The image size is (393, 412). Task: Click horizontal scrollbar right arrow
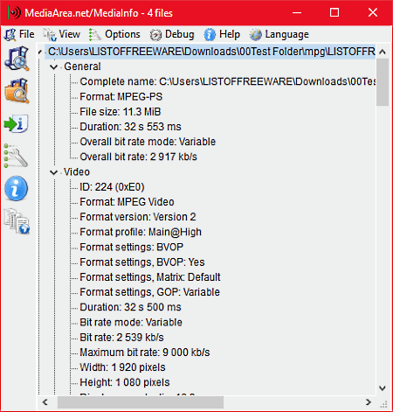pos(369,402)
